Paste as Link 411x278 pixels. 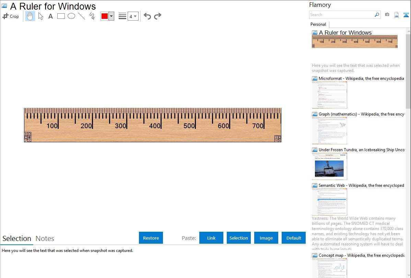pos(211,238)
